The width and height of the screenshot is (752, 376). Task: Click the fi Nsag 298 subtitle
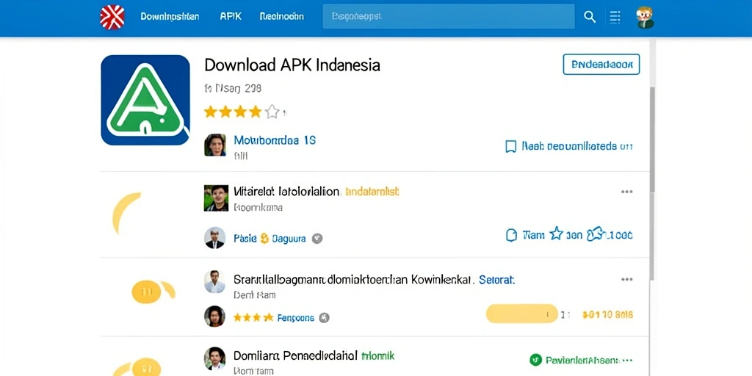tap(233, 89)
